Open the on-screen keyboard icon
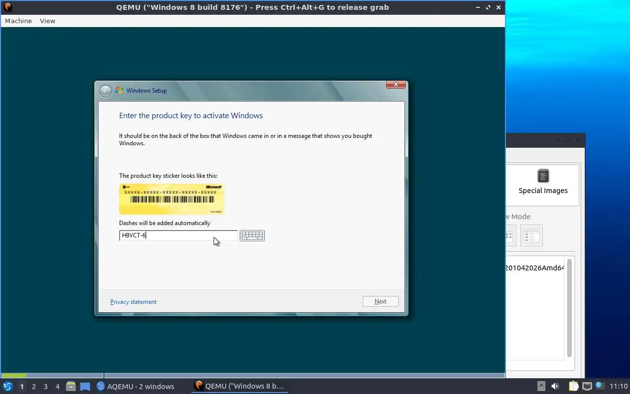Image resolution: width=630 pixels, height=394 pixels. tap(252, 235)
